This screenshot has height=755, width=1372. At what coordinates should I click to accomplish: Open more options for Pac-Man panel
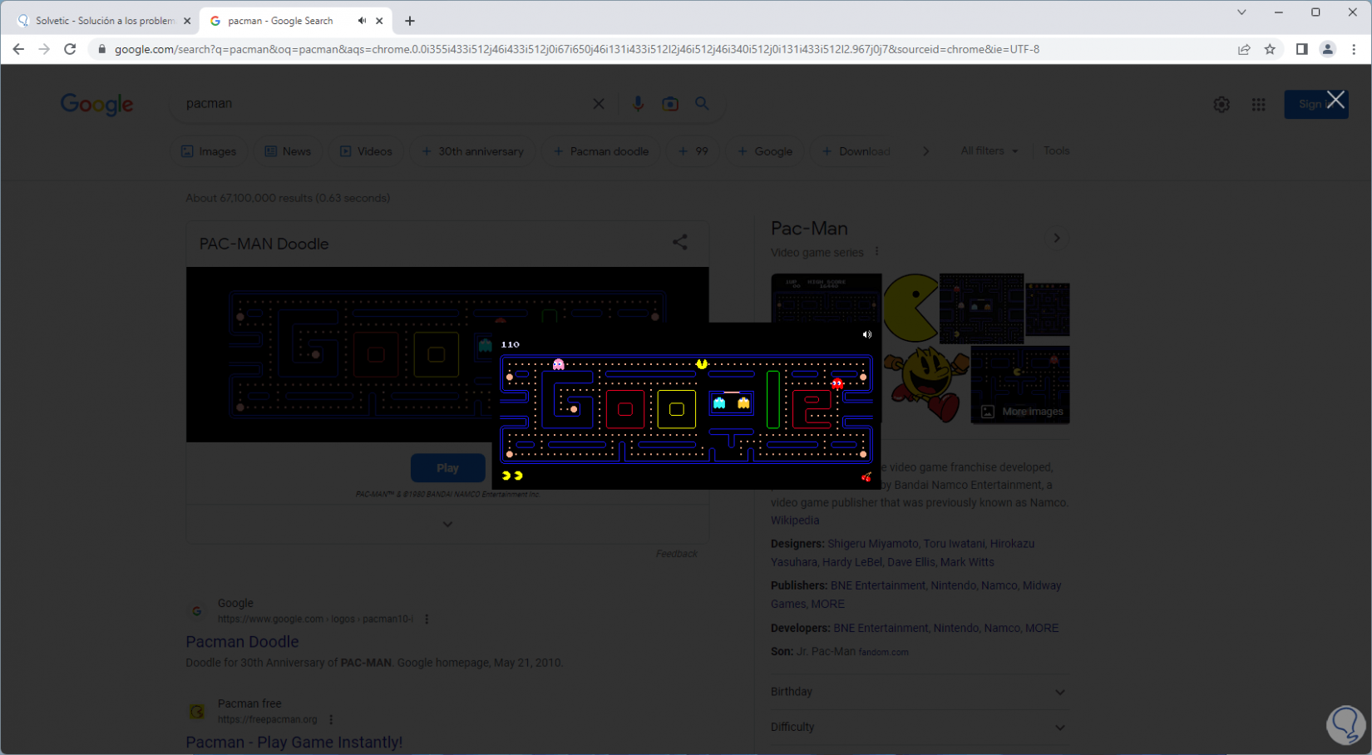pyautogui.click(x=876, y=252)
